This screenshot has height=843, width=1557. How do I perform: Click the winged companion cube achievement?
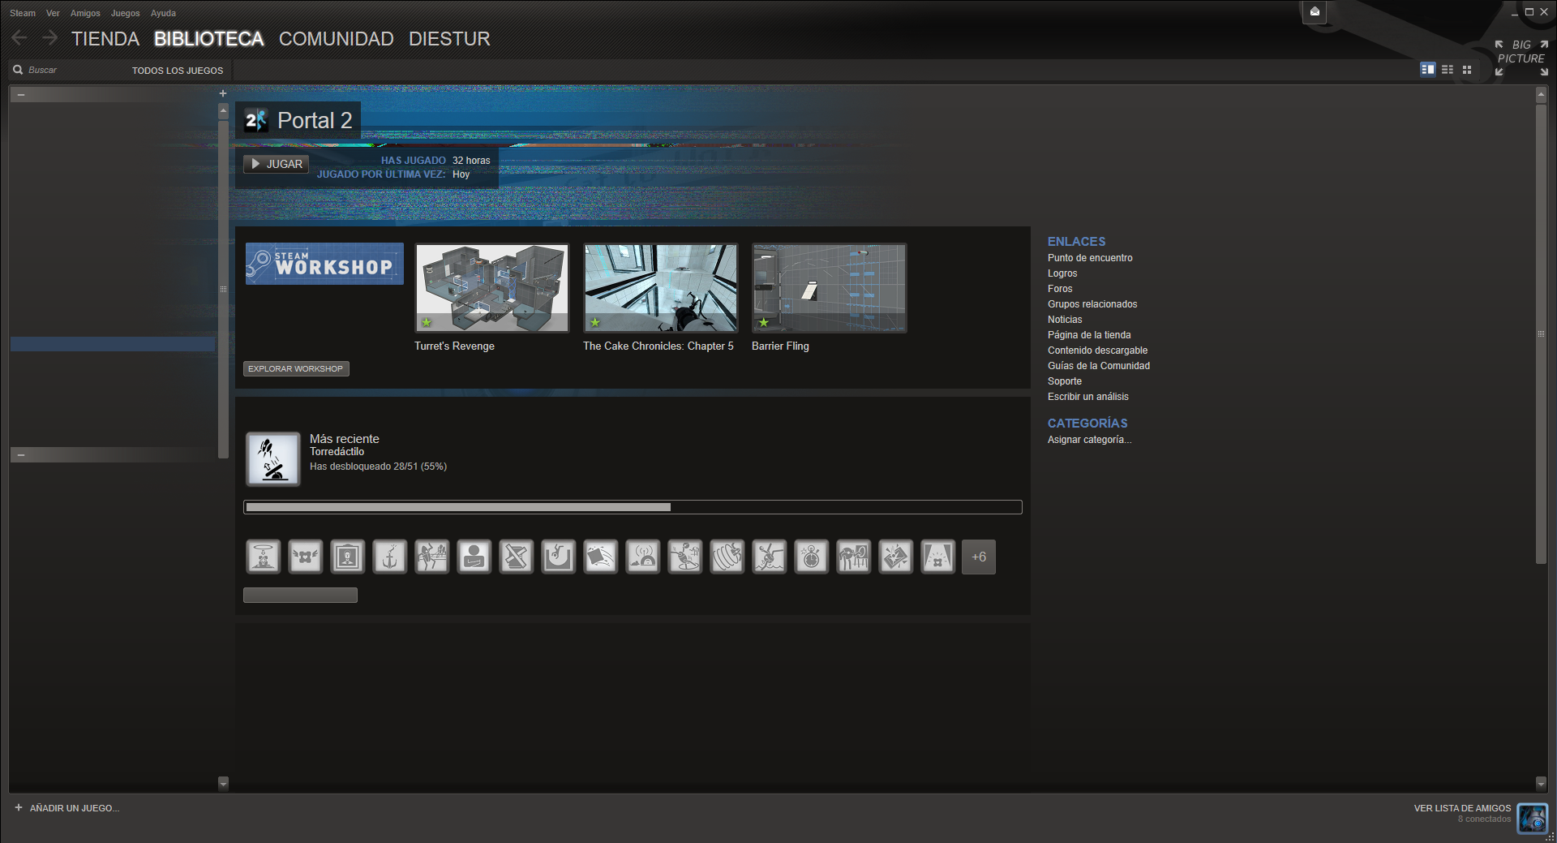(306, 557)
